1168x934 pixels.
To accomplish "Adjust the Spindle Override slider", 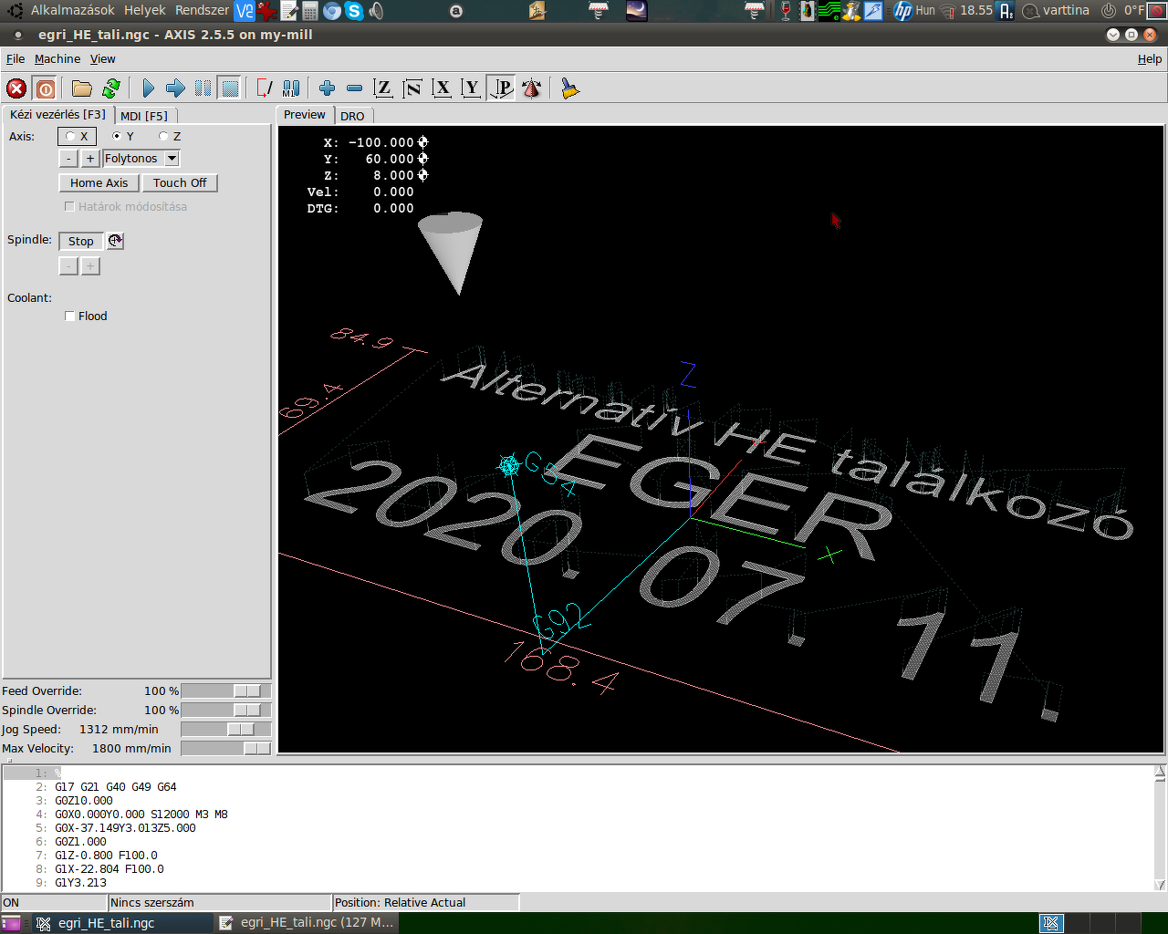I will (x=226, y=711).
